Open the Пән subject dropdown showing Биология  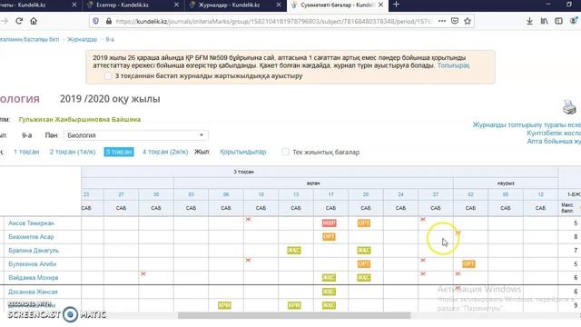click(x=135, y=135)
